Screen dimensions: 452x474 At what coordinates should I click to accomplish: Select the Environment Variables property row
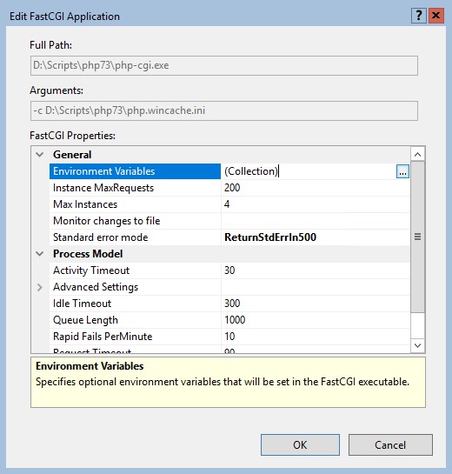pos(135,171)
